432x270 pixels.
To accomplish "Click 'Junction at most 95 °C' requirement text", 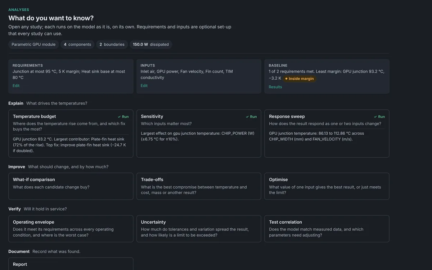I will click(35, 71).
